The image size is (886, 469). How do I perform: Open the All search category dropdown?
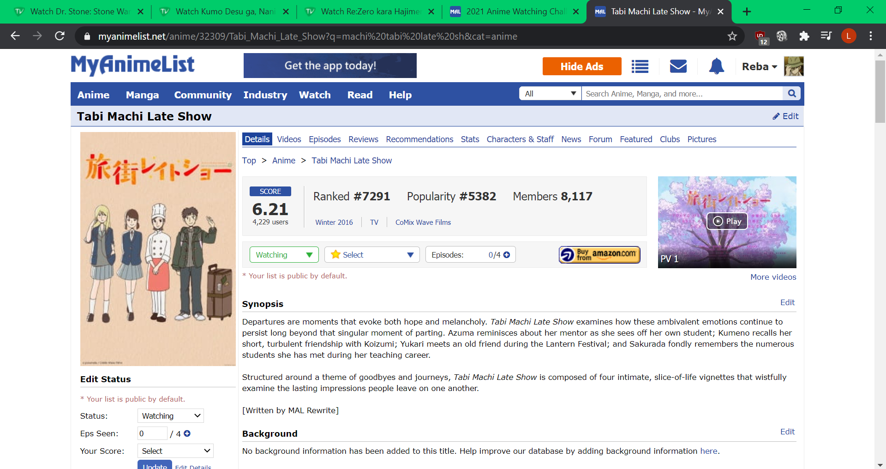click(550, 94)
